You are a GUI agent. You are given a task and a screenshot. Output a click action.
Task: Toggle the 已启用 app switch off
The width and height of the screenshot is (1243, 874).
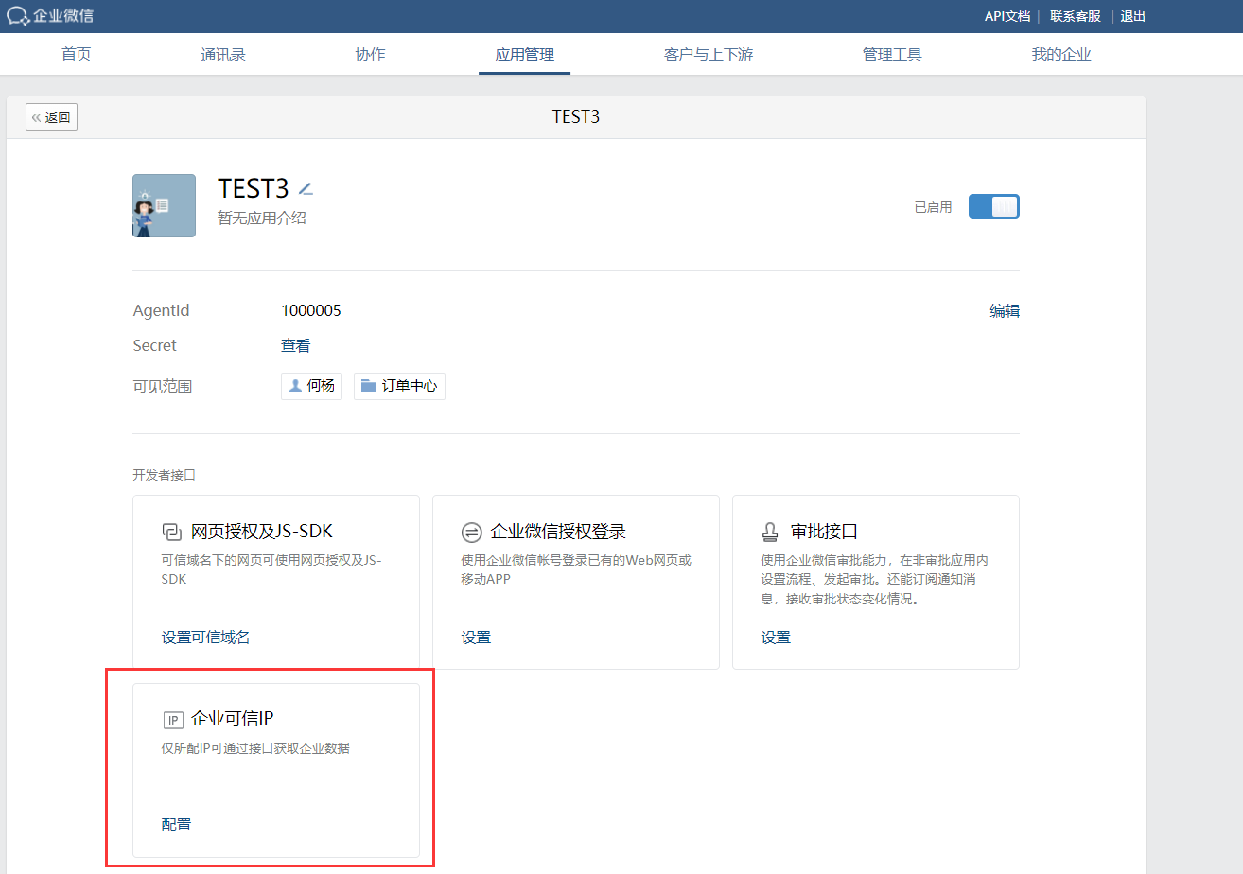(993, 206)
